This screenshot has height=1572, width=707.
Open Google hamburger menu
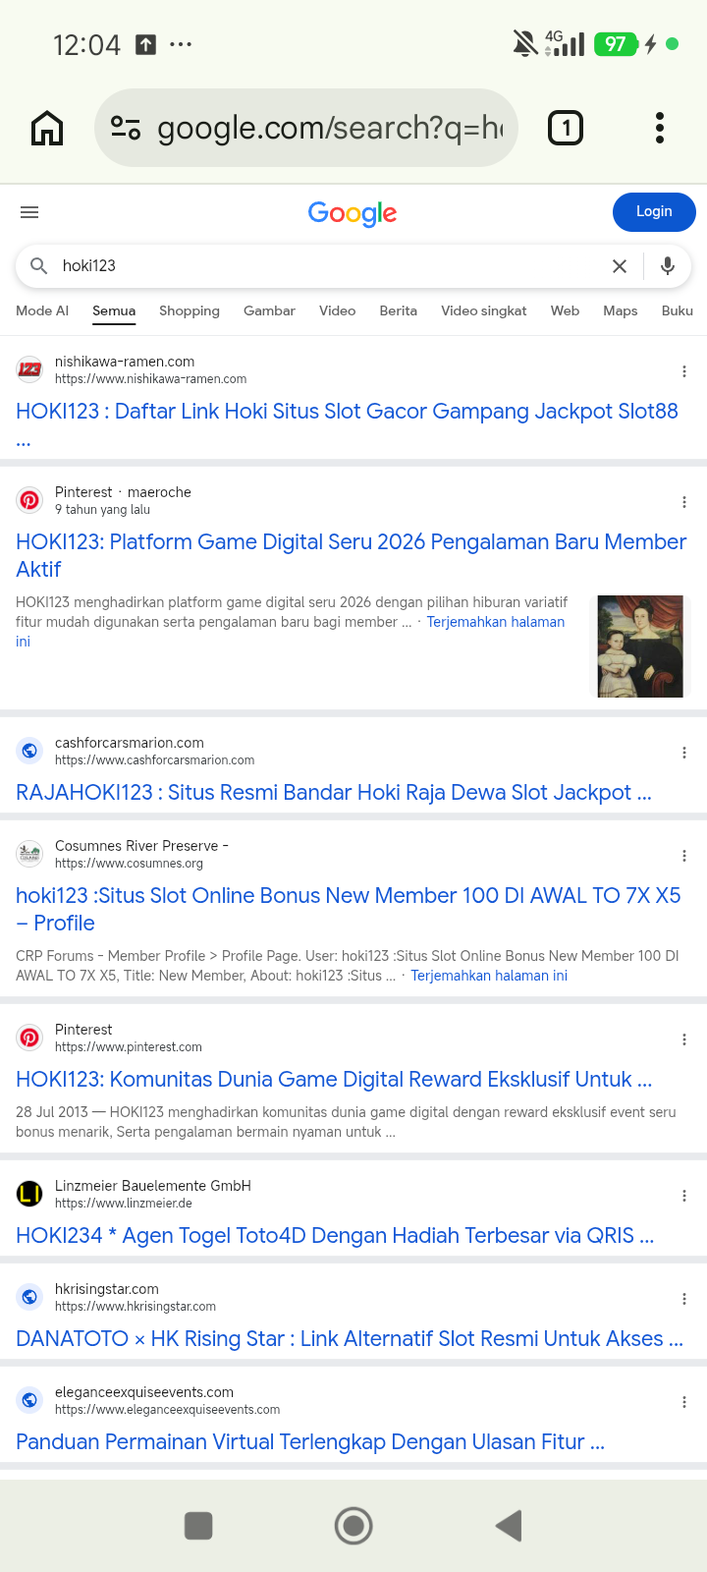point(29,212)
